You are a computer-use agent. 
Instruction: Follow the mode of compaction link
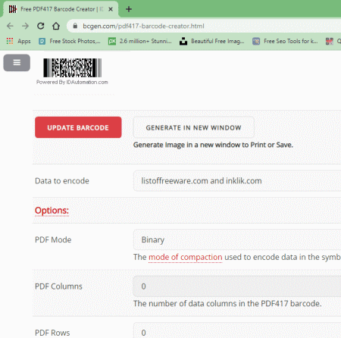pyautogui.click(x=186, y=257)
